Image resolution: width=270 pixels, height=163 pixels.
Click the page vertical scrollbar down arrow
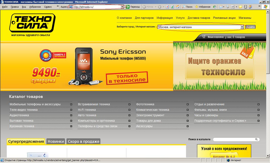pyautogui.click(x=268, y=156)
